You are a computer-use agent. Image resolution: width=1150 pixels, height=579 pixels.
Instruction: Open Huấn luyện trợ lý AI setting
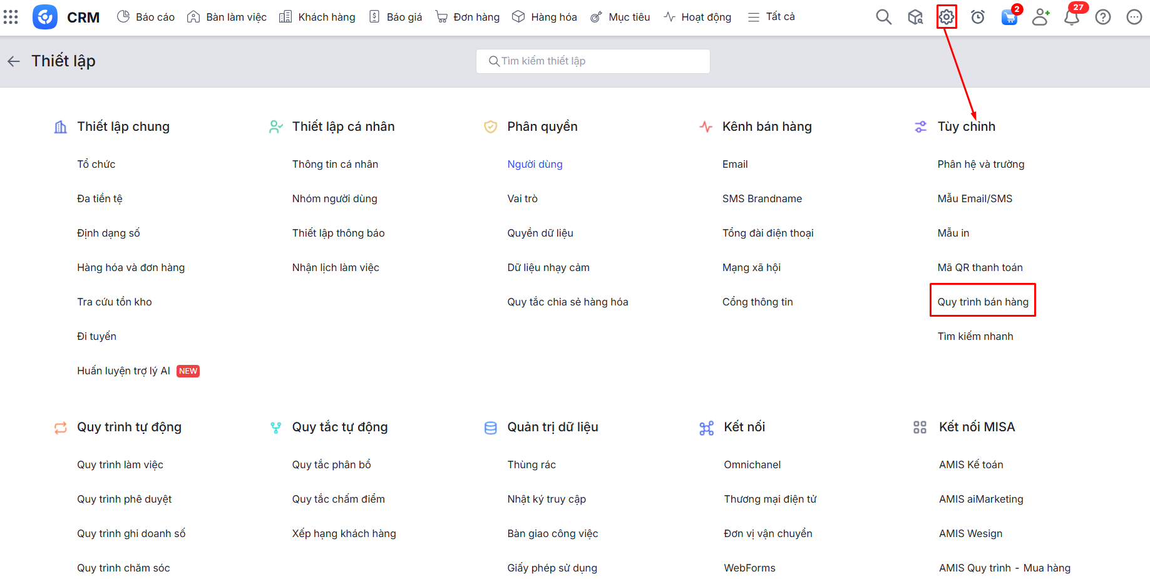pos(124,371)
